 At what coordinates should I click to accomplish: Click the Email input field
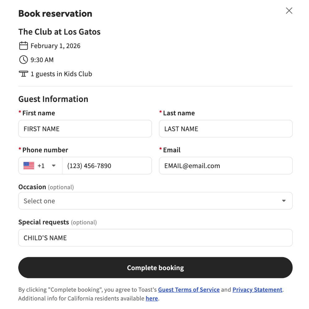226,166
